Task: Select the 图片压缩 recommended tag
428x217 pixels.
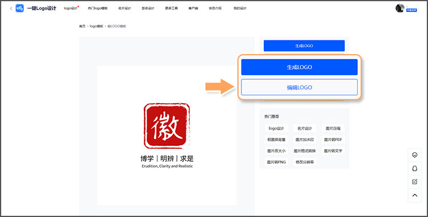Action: [333, 128]
